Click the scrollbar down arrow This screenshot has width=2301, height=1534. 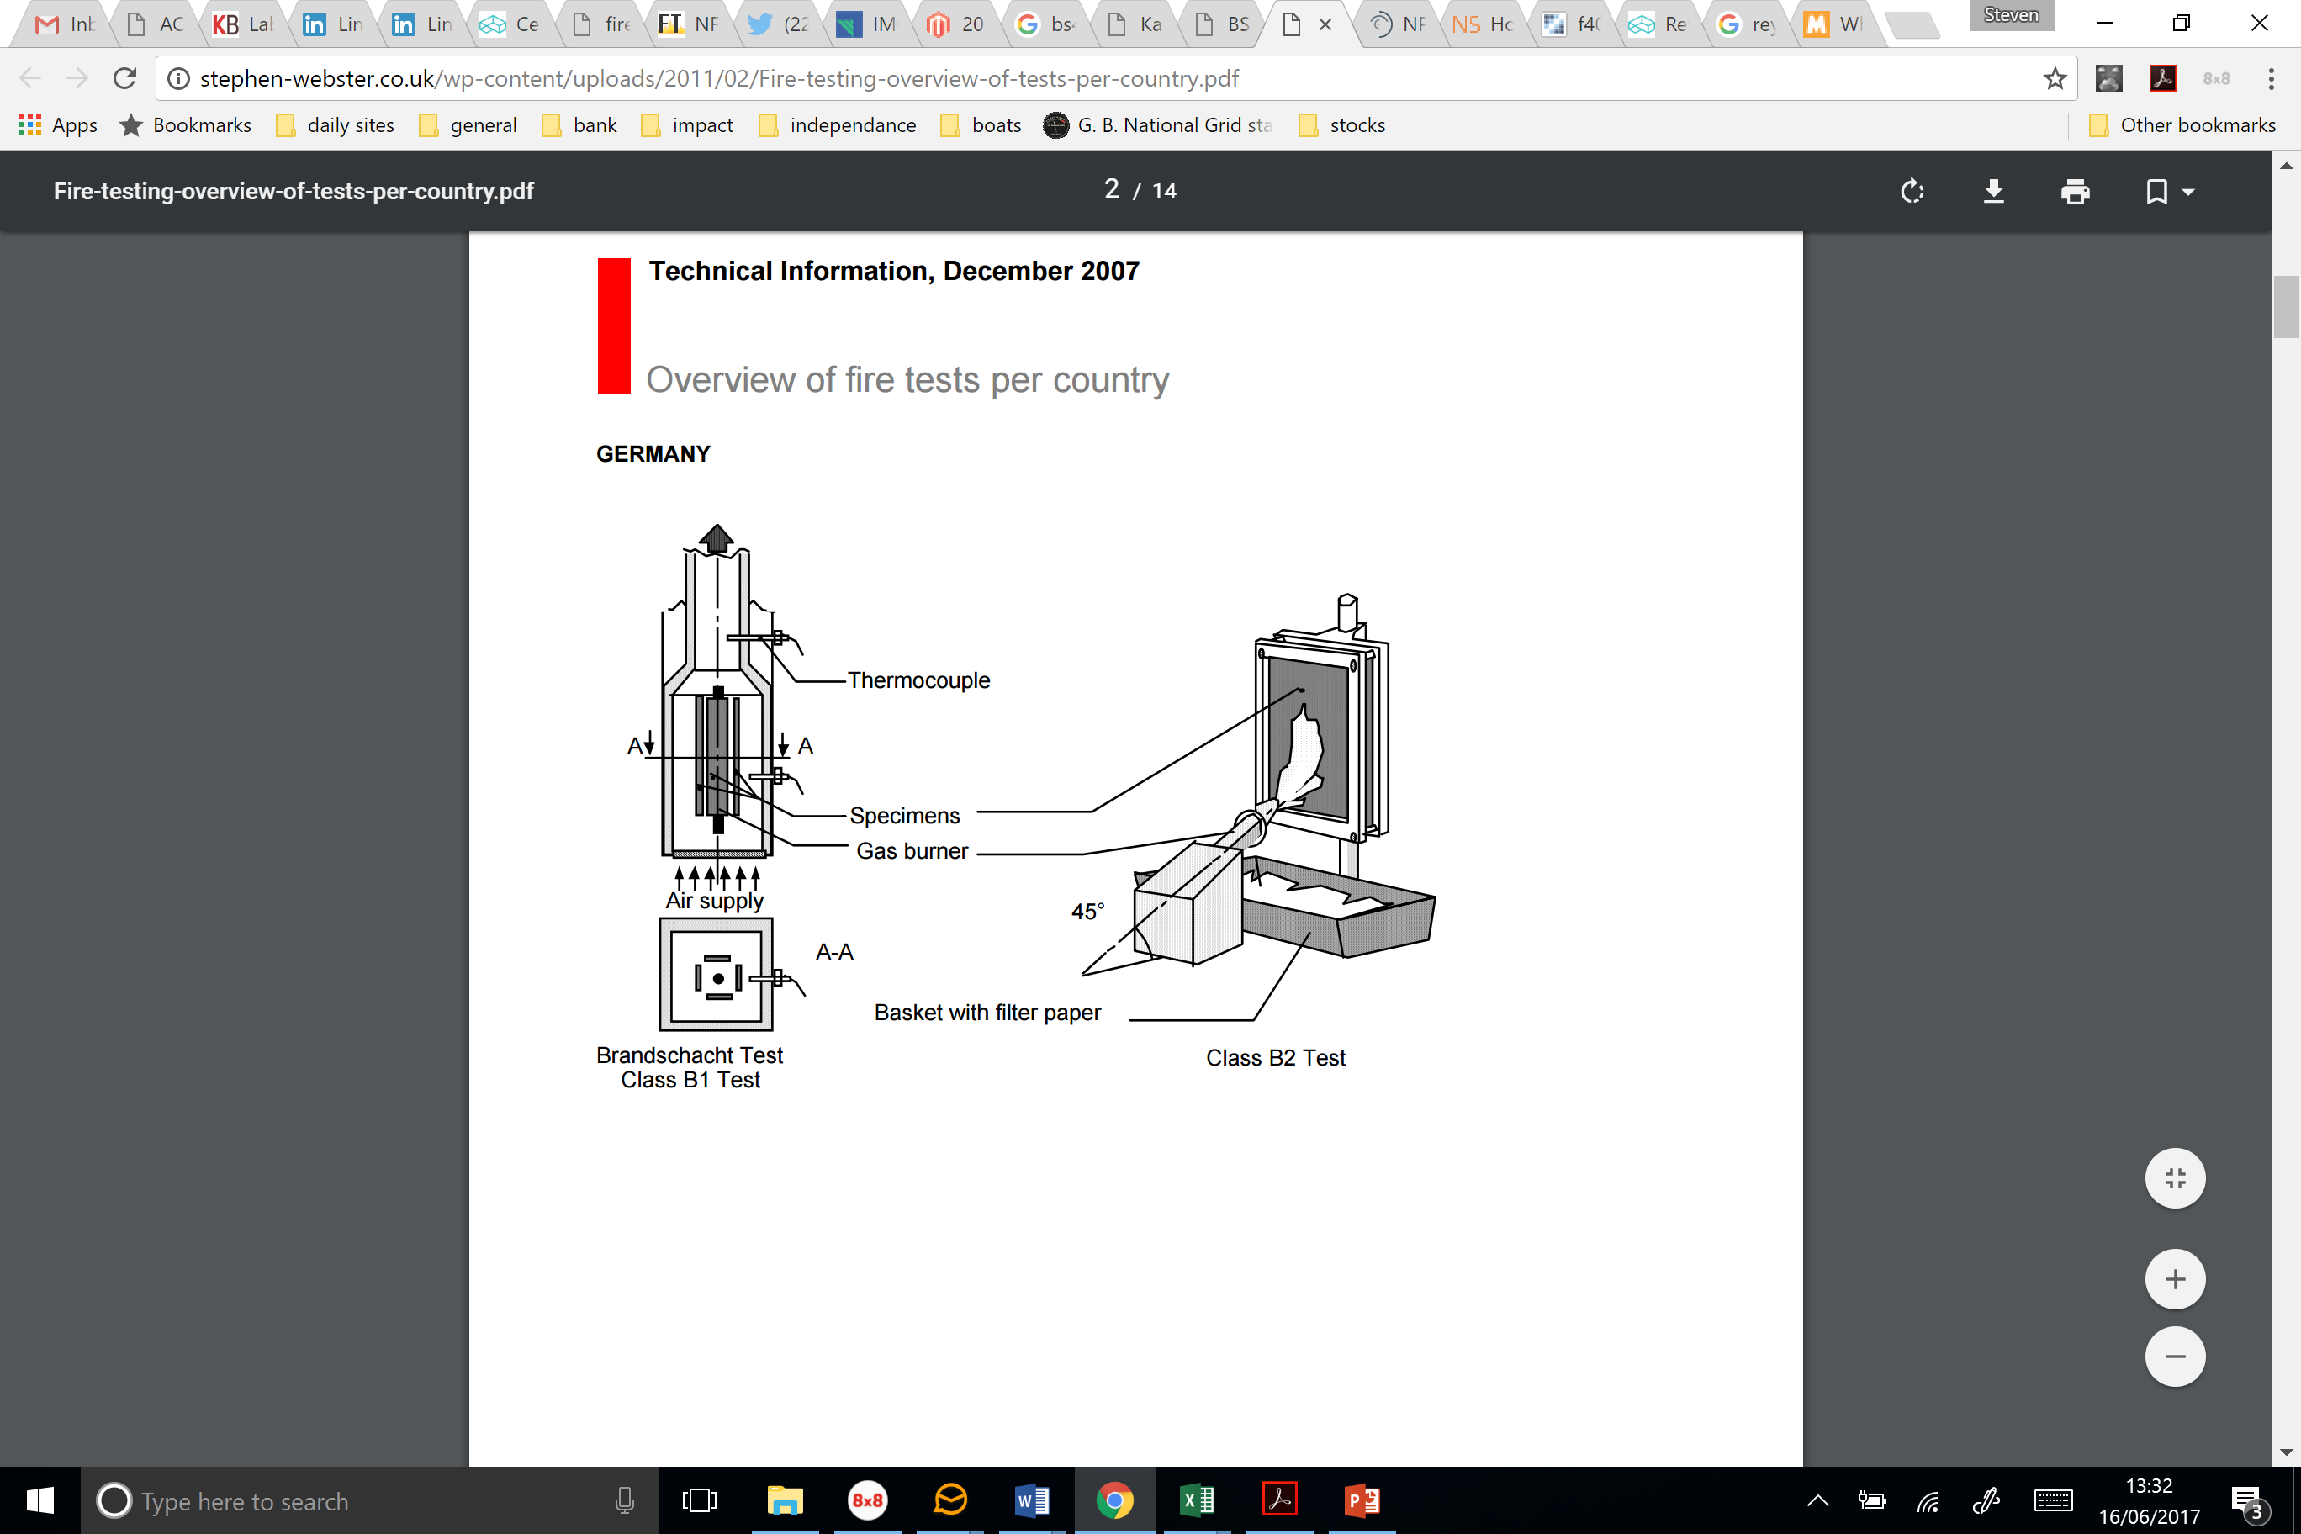click(2287, 1452)
